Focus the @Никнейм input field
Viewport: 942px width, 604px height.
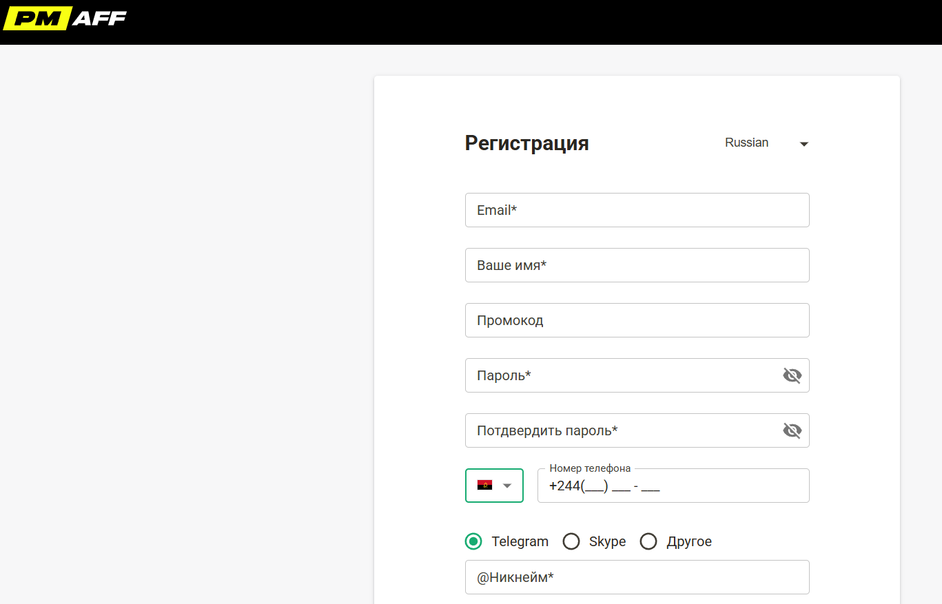coord(637,577)
